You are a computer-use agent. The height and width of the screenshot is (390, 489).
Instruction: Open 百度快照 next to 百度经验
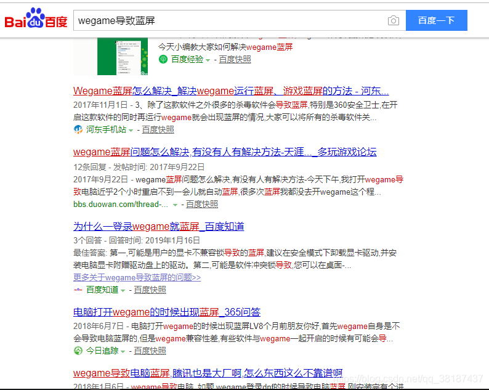235,59
